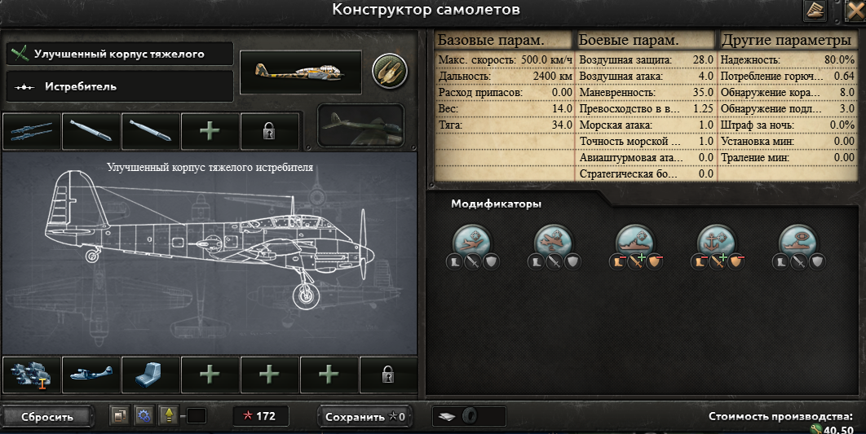Open the airframe type selector Улучшенный корпус тяжелого
866x434 pixels.
click(120, 54)
